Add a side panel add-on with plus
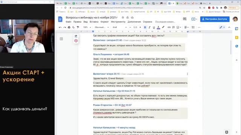 pyautogui.click(x=237, y=60)
